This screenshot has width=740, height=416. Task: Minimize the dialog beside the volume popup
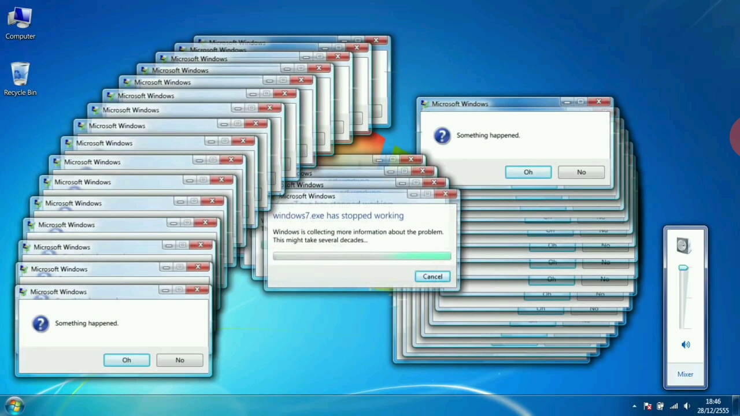567,102
